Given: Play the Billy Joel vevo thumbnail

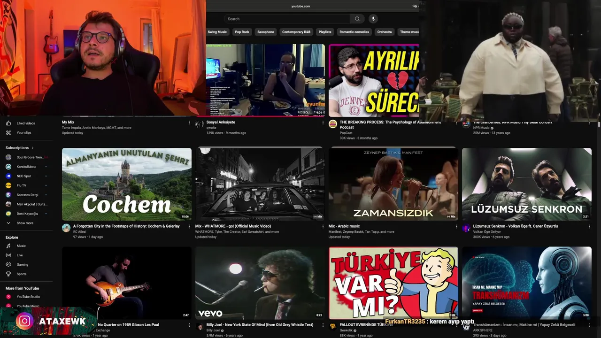Looking at the screenshot, I should click(260, 283).
